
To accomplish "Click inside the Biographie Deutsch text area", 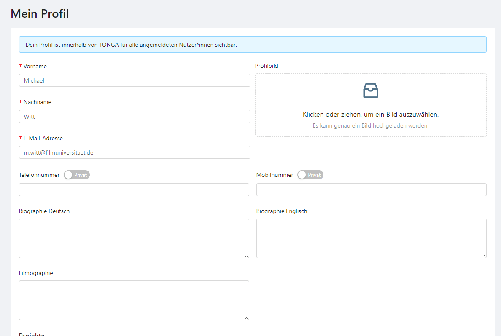I will tap(134, 238).
